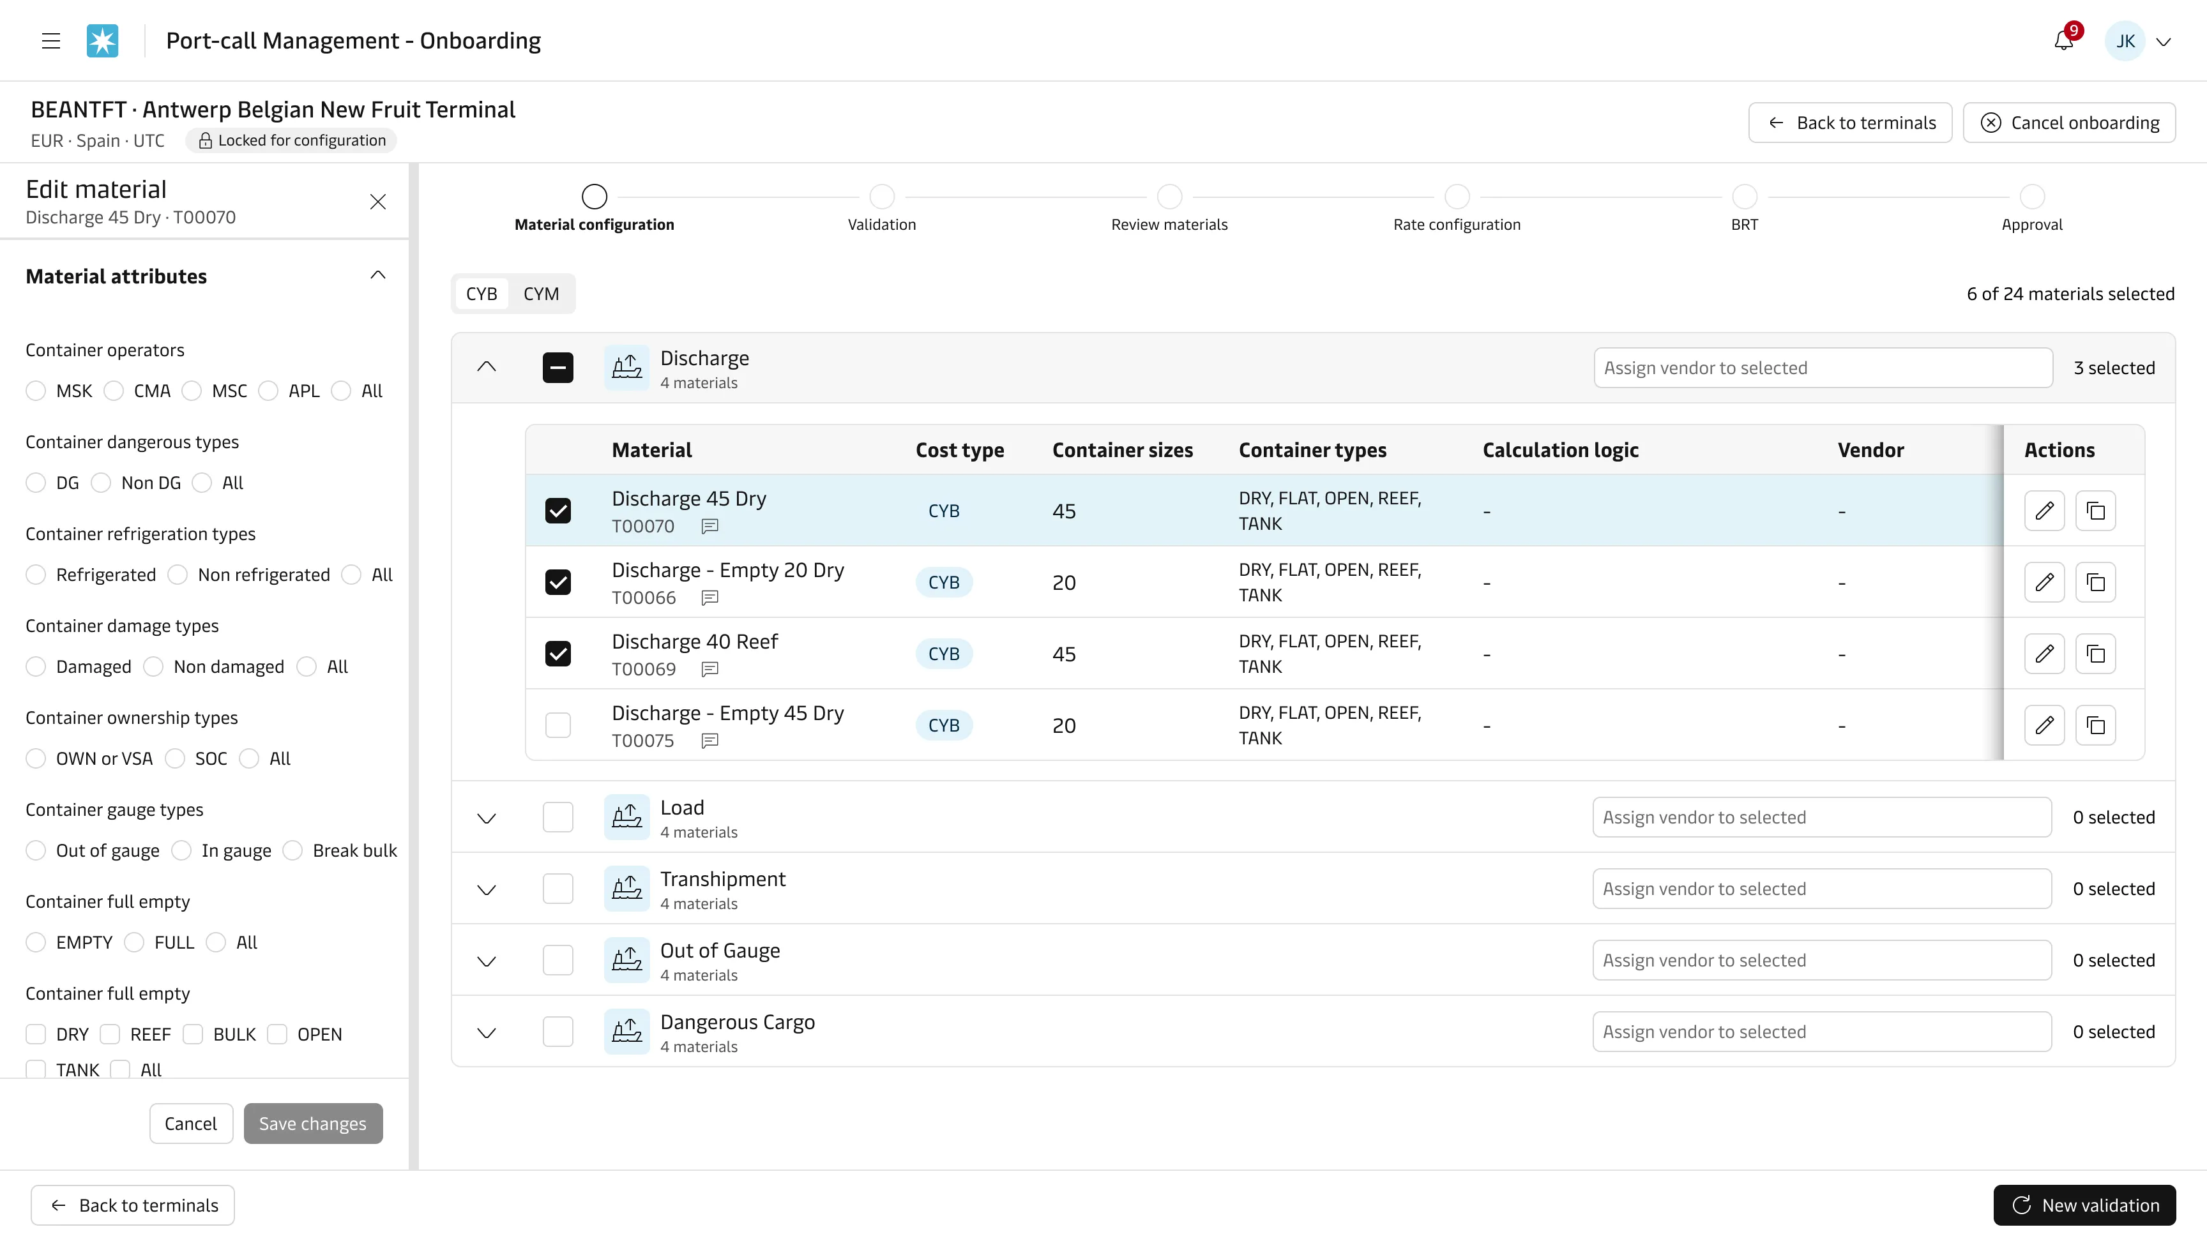Viewport: 2207px width, 1241px height.
Task: Click the top Back to terminals button
Action: (x=1851, y=123)
